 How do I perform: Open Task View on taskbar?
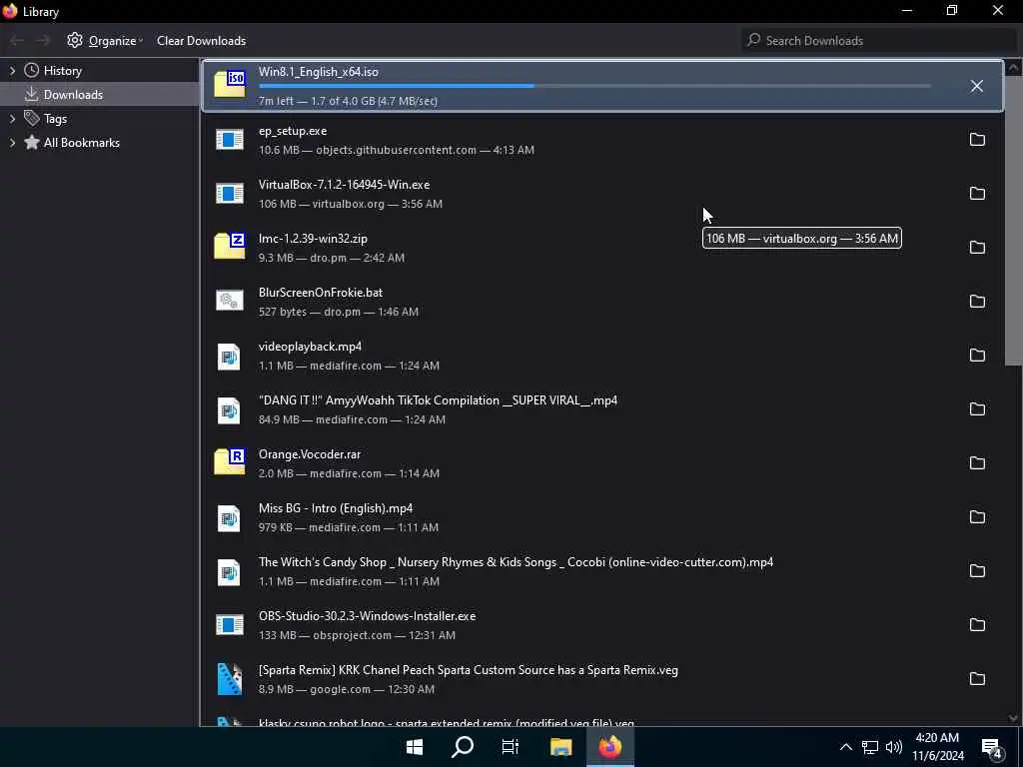511,747
